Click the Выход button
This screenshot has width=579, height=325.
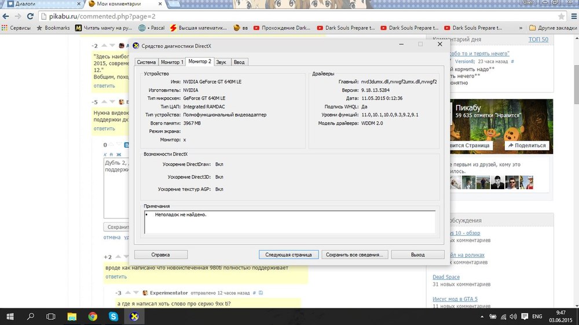coord(417,254)
